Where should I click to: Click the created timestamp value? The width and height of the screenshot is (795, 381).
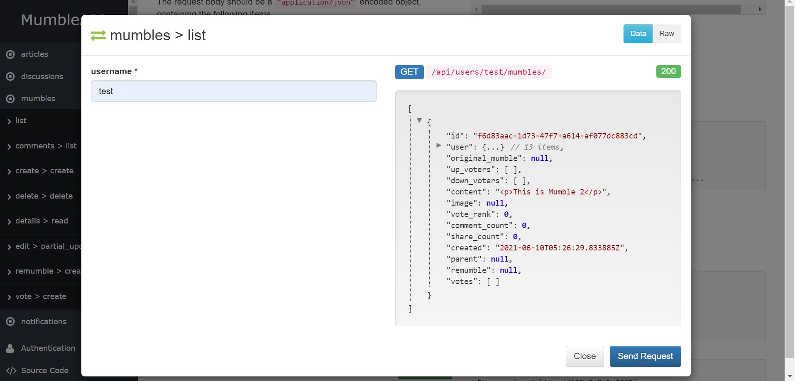click(x=560, y=248)
